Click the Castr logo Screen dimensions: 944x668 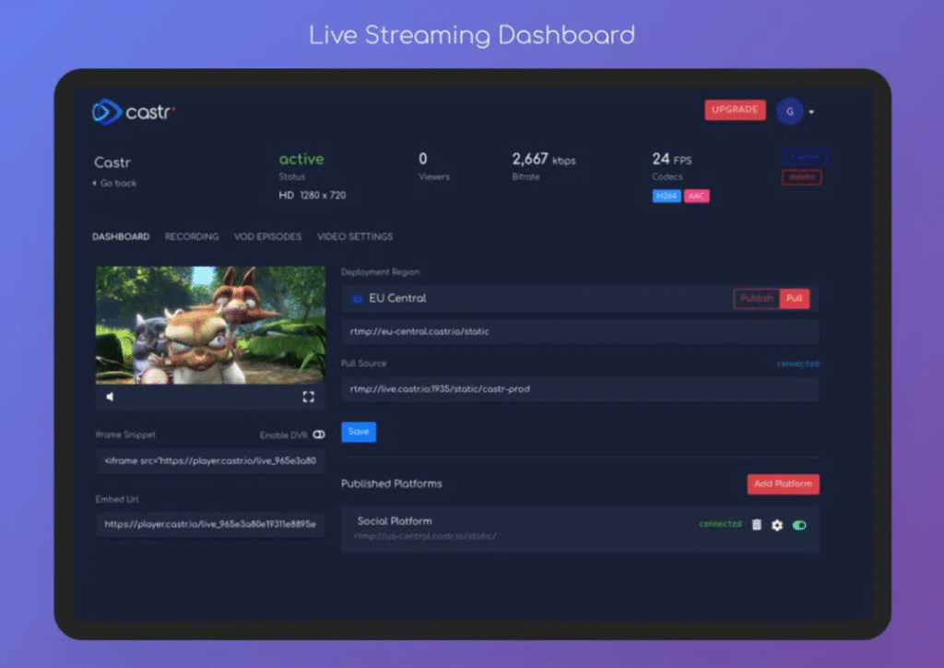133,111
